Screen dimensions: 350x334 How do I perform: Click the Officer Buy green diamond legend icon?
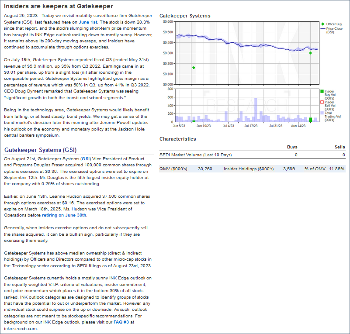[x=322, y=24]
